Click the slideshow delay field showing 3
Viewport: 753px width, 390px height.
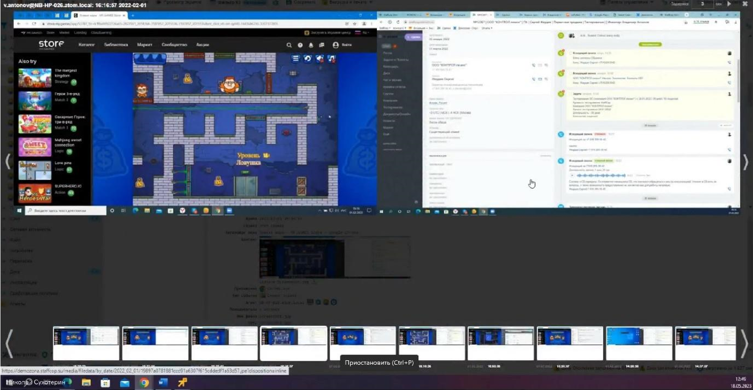[x=702, y=4]
